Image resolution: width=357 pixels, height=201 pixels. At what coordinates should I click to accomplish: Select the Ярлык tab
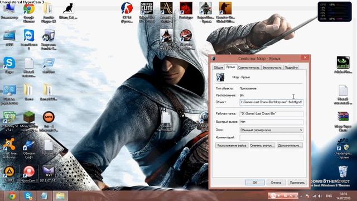230,67
